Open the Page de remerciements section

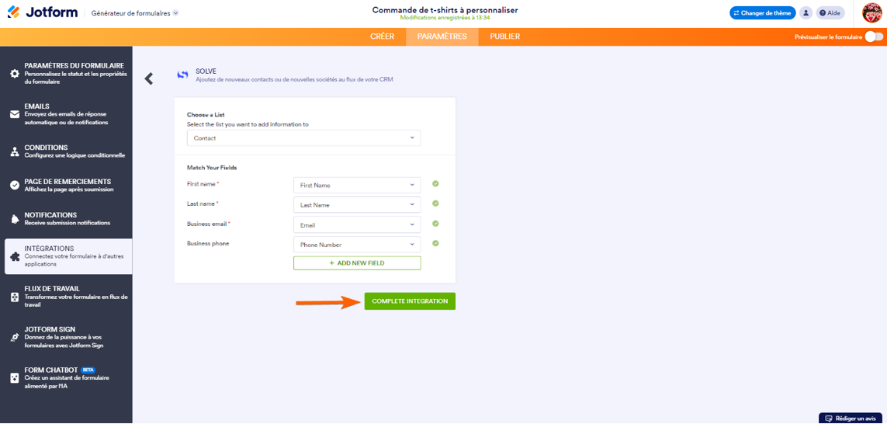pos(68,185)
